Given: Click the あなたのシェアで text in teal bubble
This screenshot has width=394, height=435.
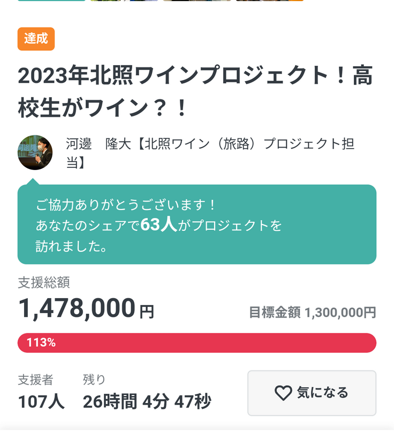Looking at the screenshot, I should pyautogui.click(x=88, y=226).
